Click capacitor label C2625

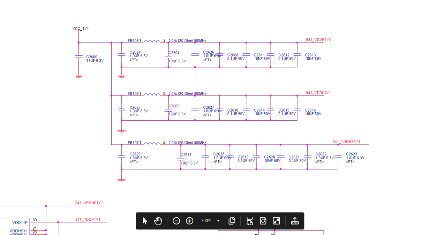(x=135, y=107)
